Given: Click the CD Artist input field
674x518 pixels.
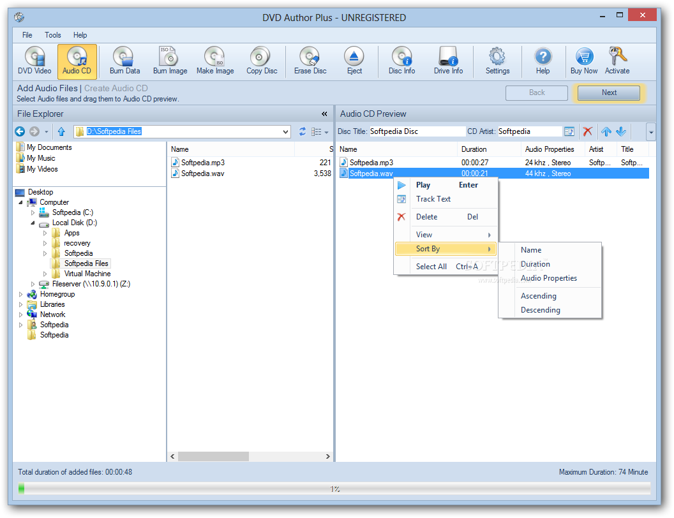Looking at the screenshot, I should pyautogui.click(x=529, y=131).
